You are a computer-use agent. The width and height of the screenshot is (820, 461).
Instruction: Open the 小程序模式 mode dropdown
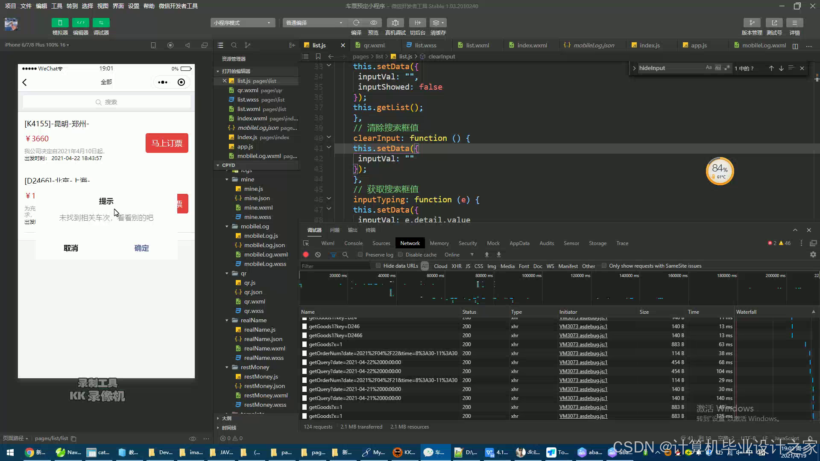pos(242,23)
